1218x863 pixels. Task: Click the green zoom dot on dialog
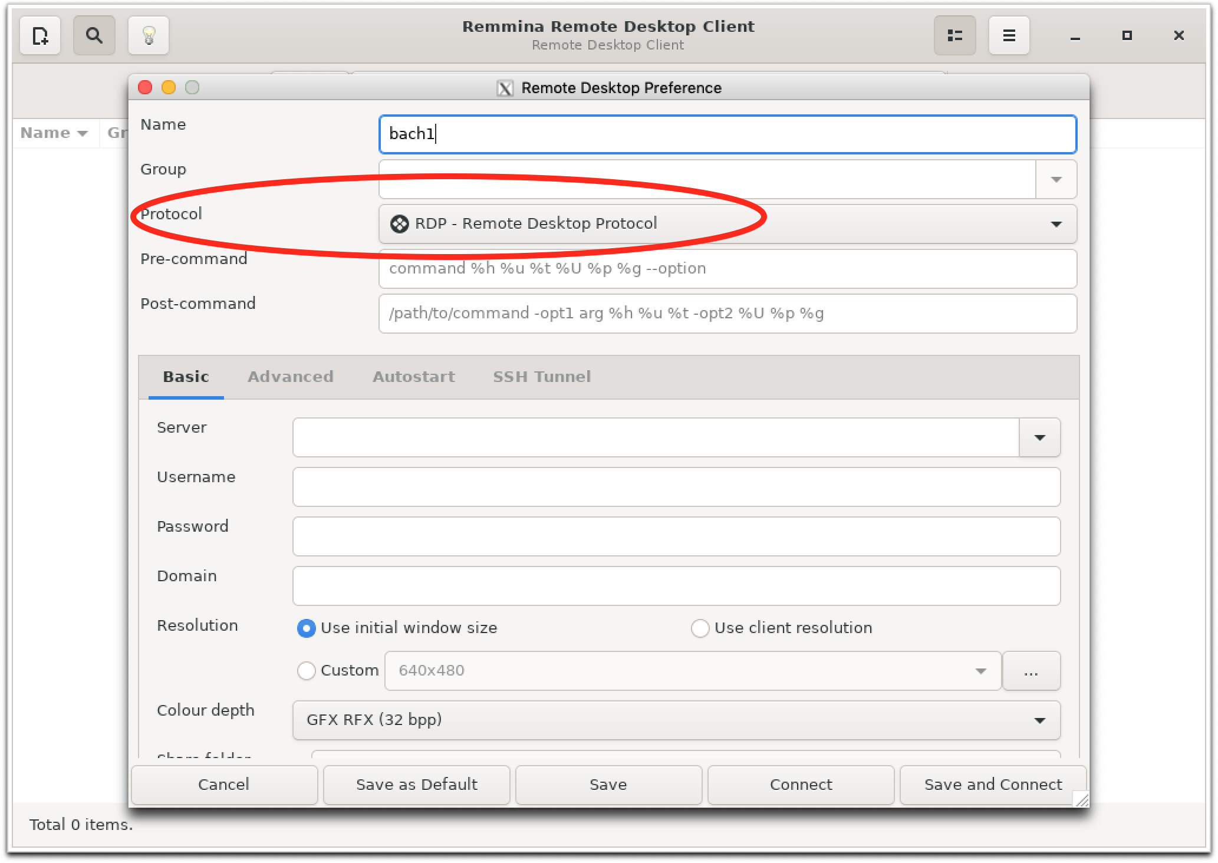pyautogui.click(x=192, y=88)
